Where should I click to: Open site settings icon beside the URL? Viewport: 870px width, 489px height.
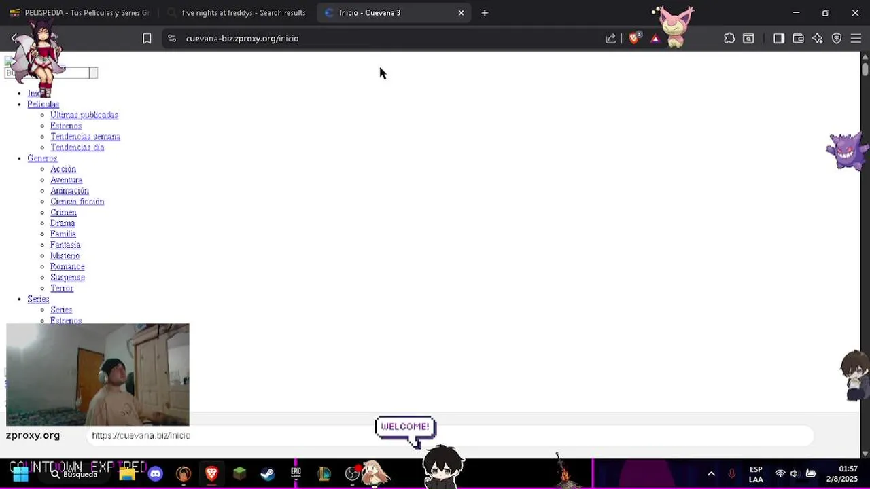coord(171,39)
